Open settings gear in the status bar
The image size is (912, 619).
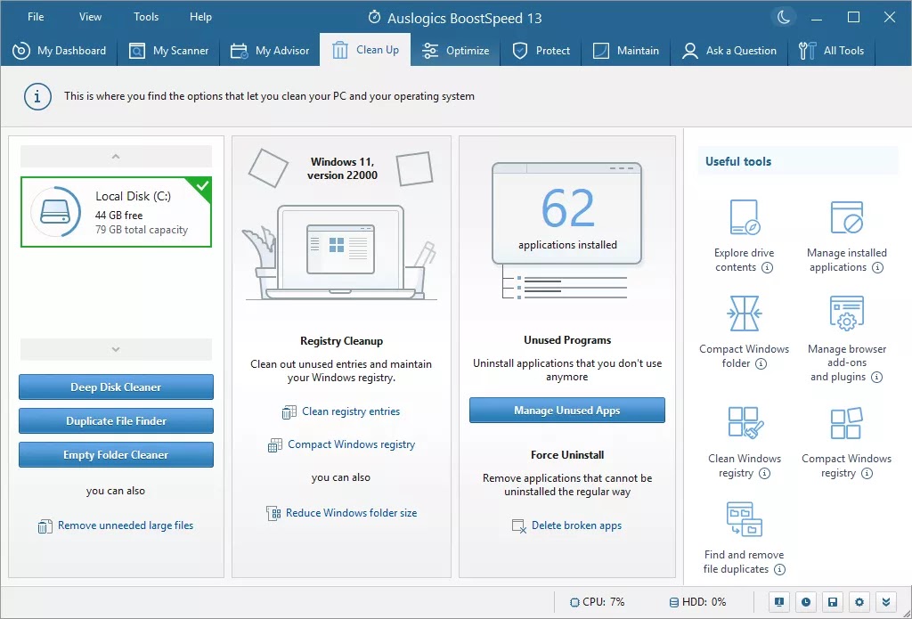point(859,601)
